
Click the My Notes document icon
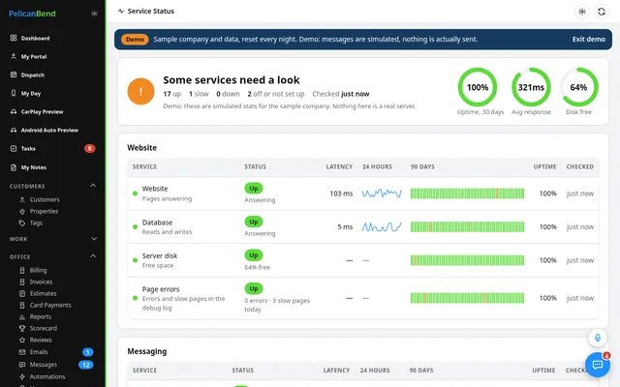coord(14,167)
